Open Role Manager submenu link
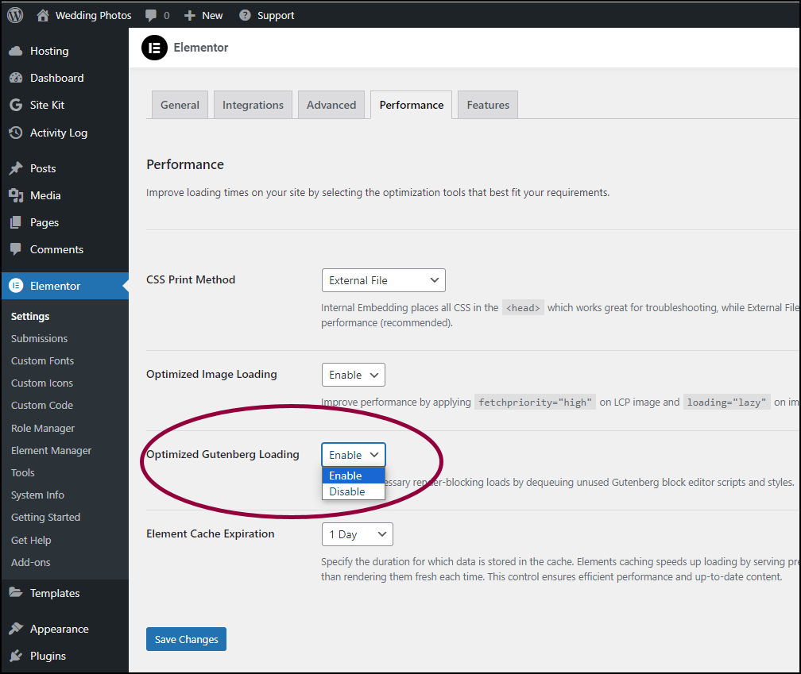Viewport: 801px width, 674px height. [43, 428]
